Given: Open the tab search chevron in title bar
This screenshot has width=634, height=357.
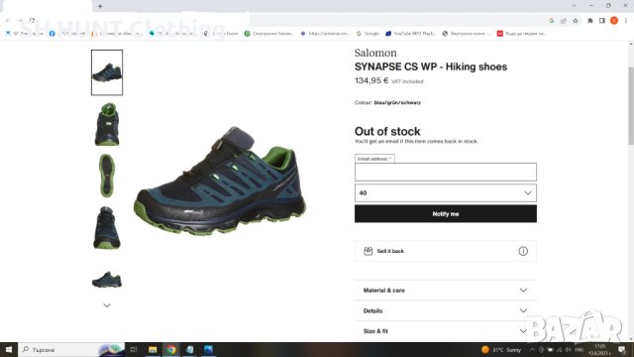Looking at the screenshot, I should (x=575, y=6).
